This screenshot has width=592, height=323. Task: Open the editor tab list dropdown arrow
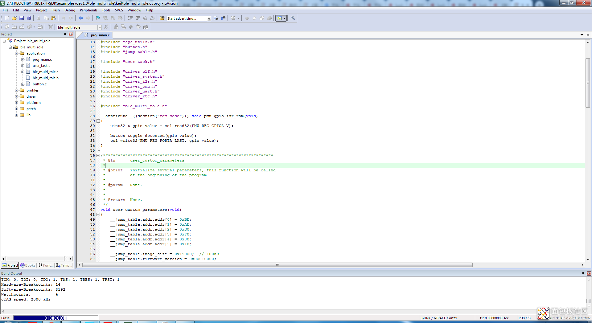pyautogui.click(x=582, y=35)
